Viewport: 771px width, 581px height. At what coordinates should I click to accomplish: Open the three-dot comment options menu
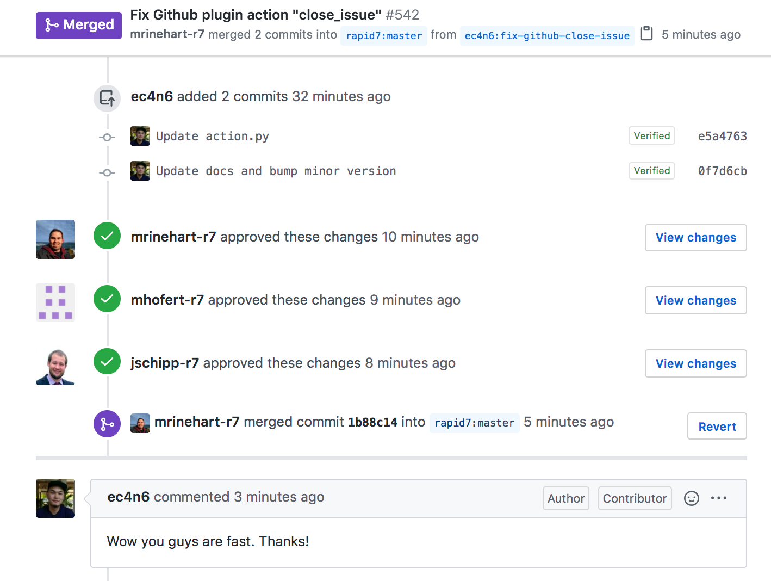click(x=718, y=498)
